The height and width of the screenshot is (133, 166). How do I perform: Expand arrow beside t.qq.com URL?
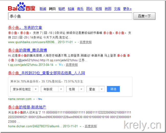point(56,65)
